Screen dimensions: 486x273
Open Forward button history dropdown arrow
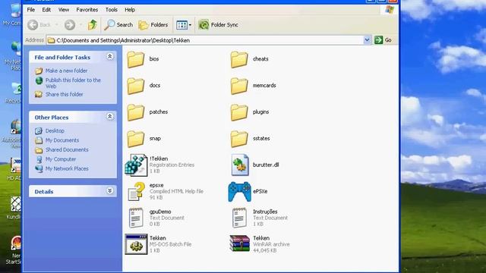coord(80,25)
